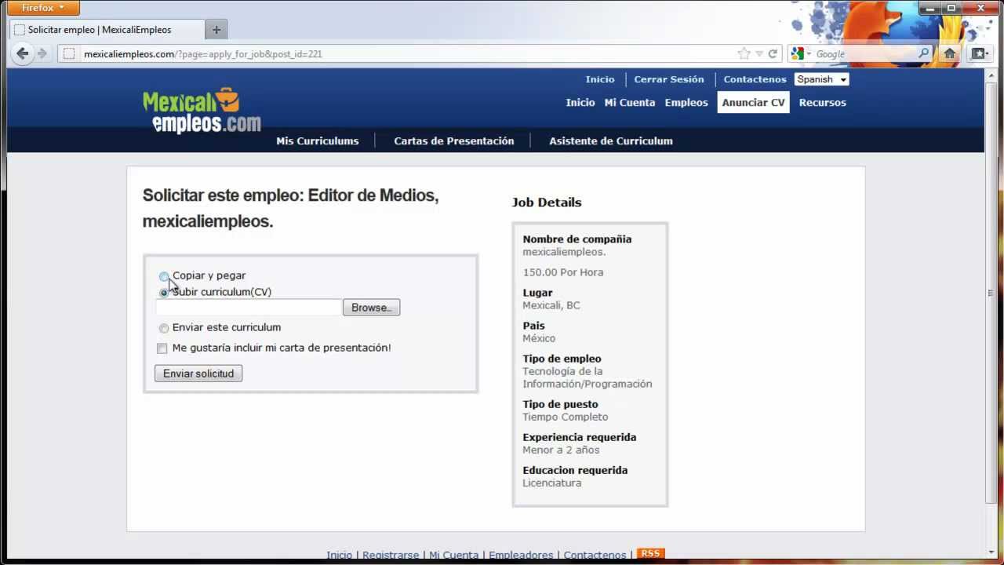
Task: Click the Google search magnifier icon
Action: [x=923, y=53]
